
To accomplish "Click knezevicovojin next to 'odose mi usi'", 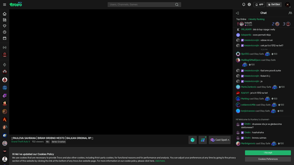I will click(251, 40).
